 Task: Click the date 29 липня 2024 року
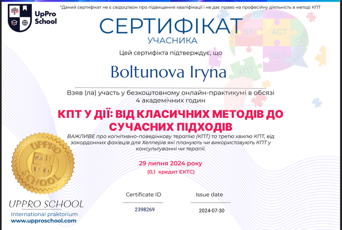[170, 163]
